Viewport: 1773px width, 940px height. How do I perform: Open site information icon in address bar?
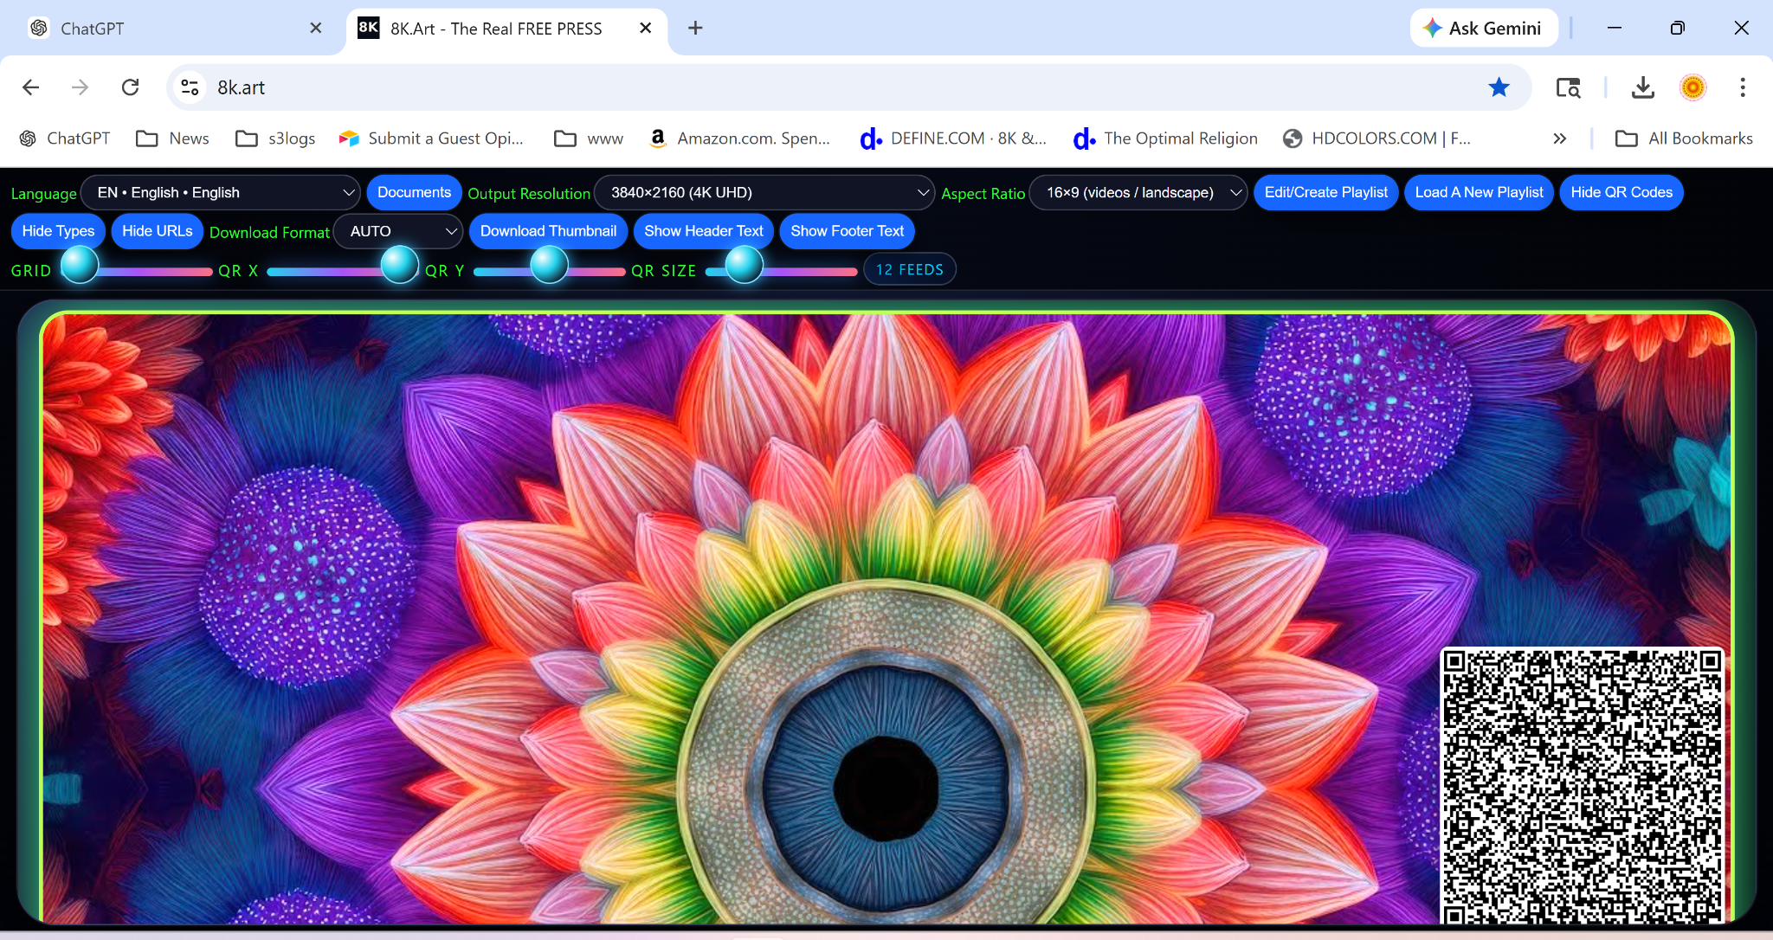(190, 87)
